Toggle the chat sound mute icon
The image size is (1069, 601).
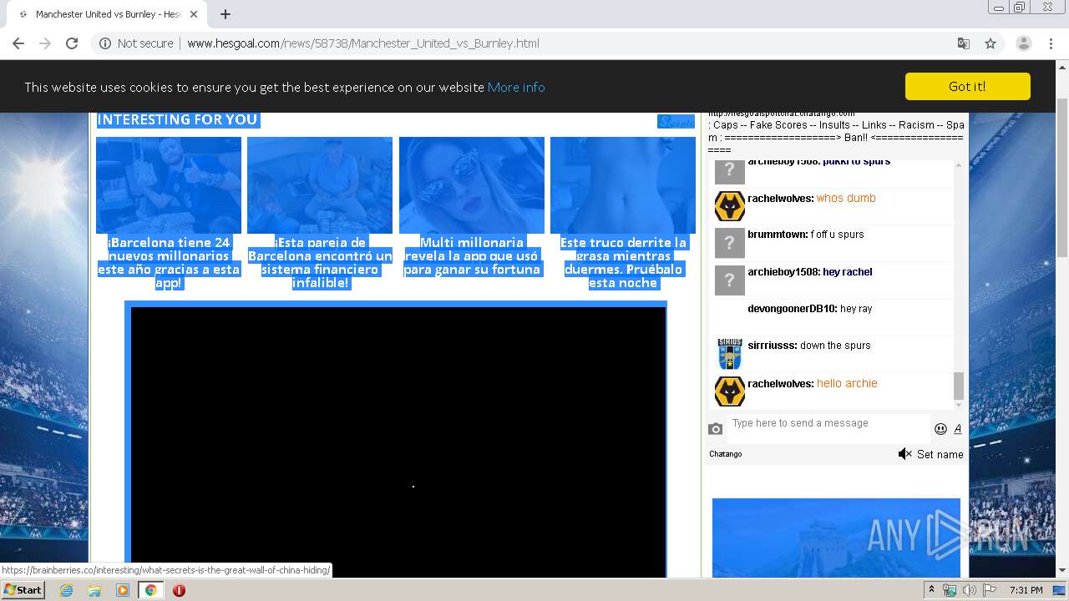[x=904, y=454]
